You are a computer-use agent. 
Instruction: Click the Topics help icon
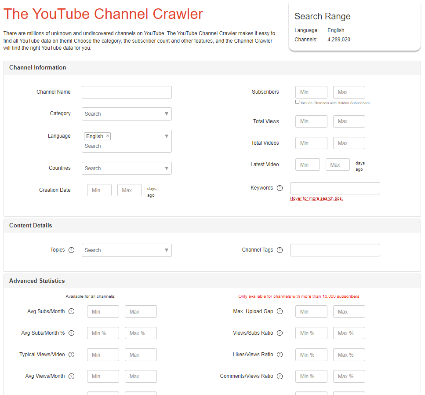[x=71, y=249]
